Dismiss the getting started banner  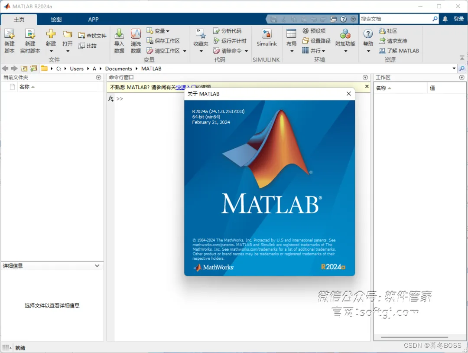click(x=367, y=86)
